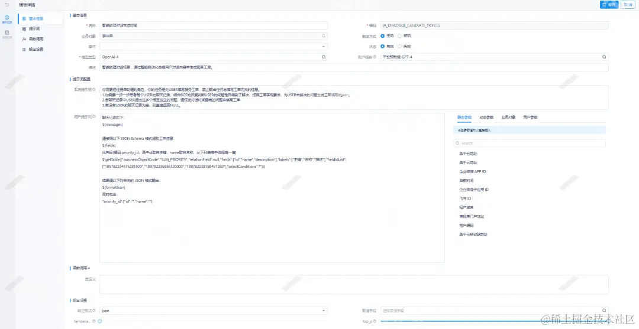Click the 描述 description field
The height and width of the screenshot is (329, 639).
pyautogui.click(x=354, y=67)
